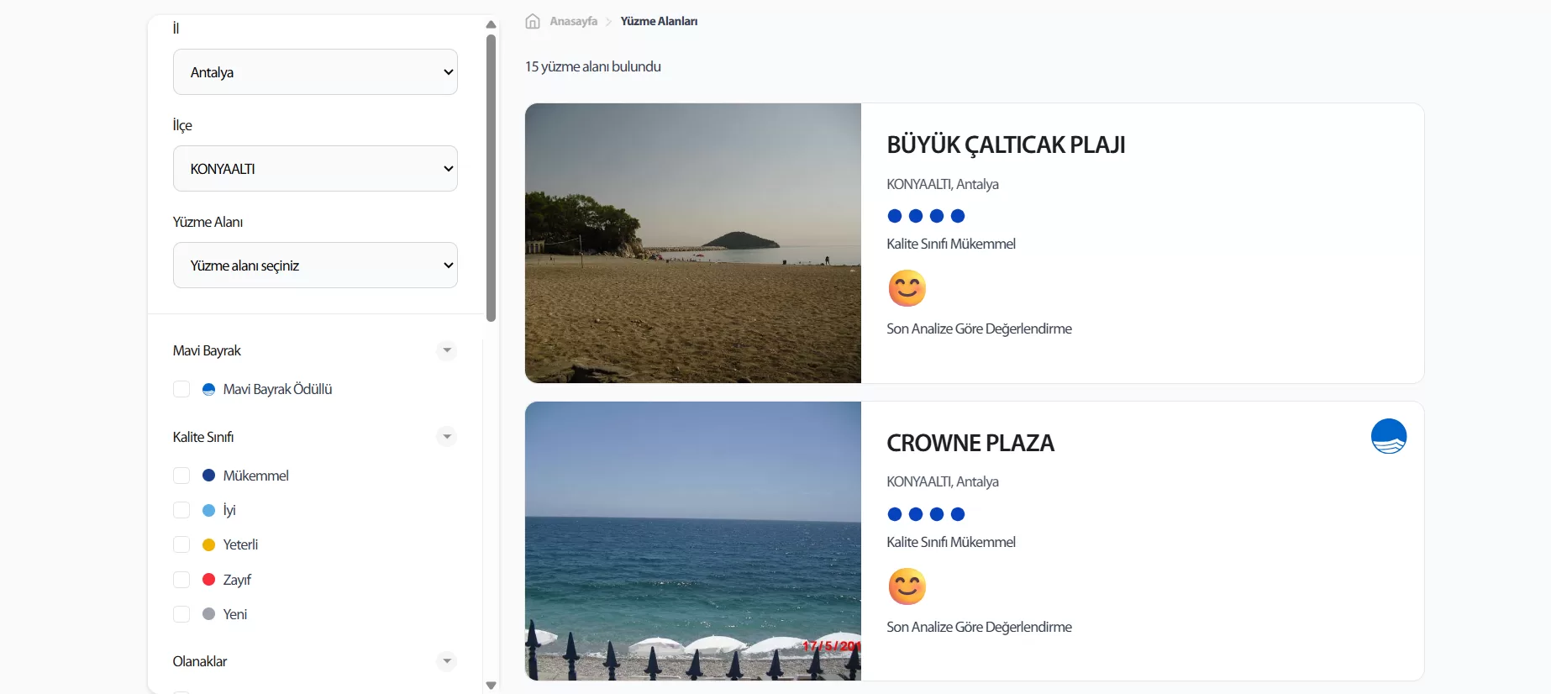Click Yüzme Alanları breadcrumb item
Screen dimensions: 1551x694
coord(659,21)
